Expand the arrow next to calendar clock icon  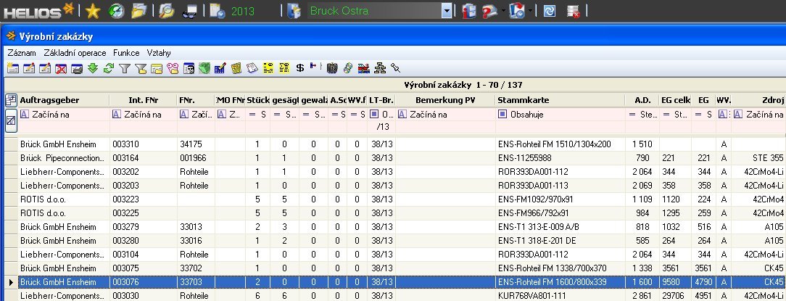[x=530, y=11]
